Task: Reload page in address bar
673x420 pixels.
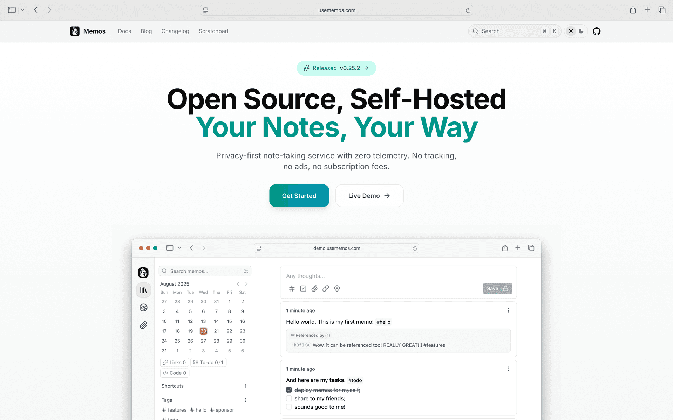Action: [468, 10]
